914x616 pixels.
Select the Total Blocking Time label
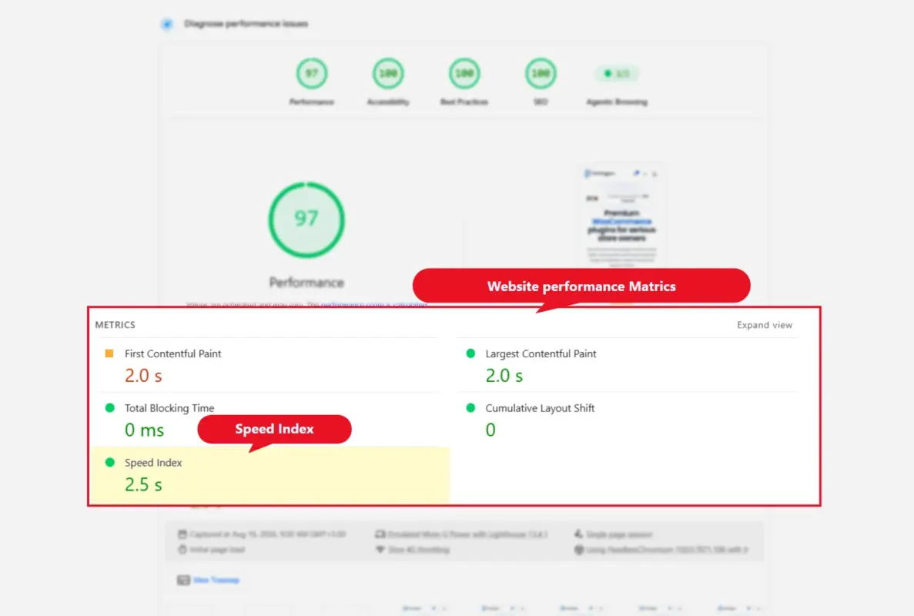(x=169, y=408)
